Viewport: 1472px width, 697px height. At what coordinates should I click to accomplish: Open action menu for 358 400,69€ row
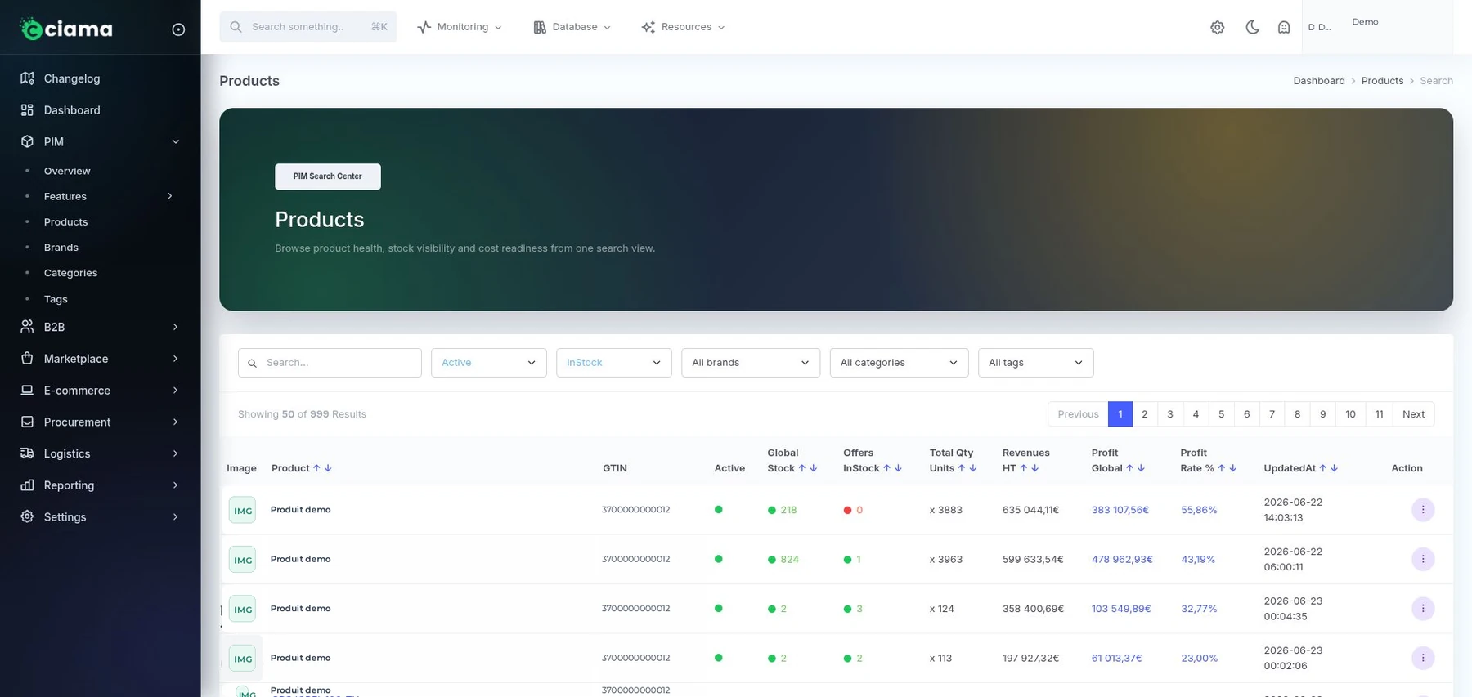[1423, 609]
